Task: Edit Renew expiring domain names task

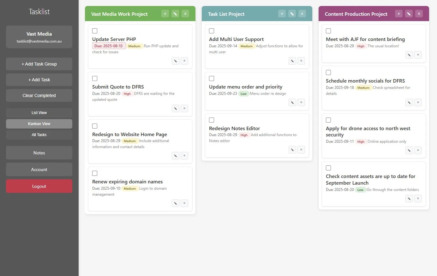Action: coord(176,203)
